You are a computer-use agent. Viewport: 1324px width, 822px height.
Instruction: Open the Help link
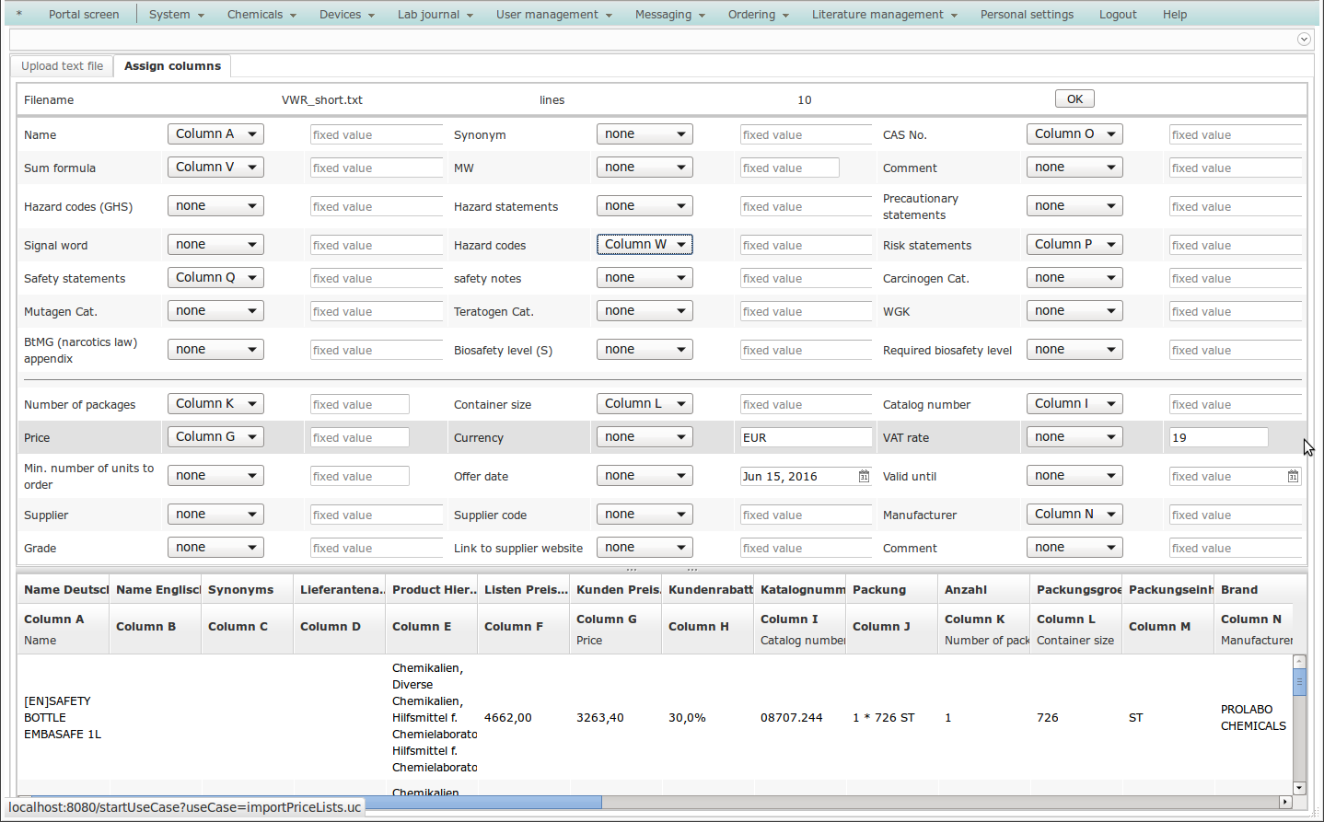(x=1175, y=14)
